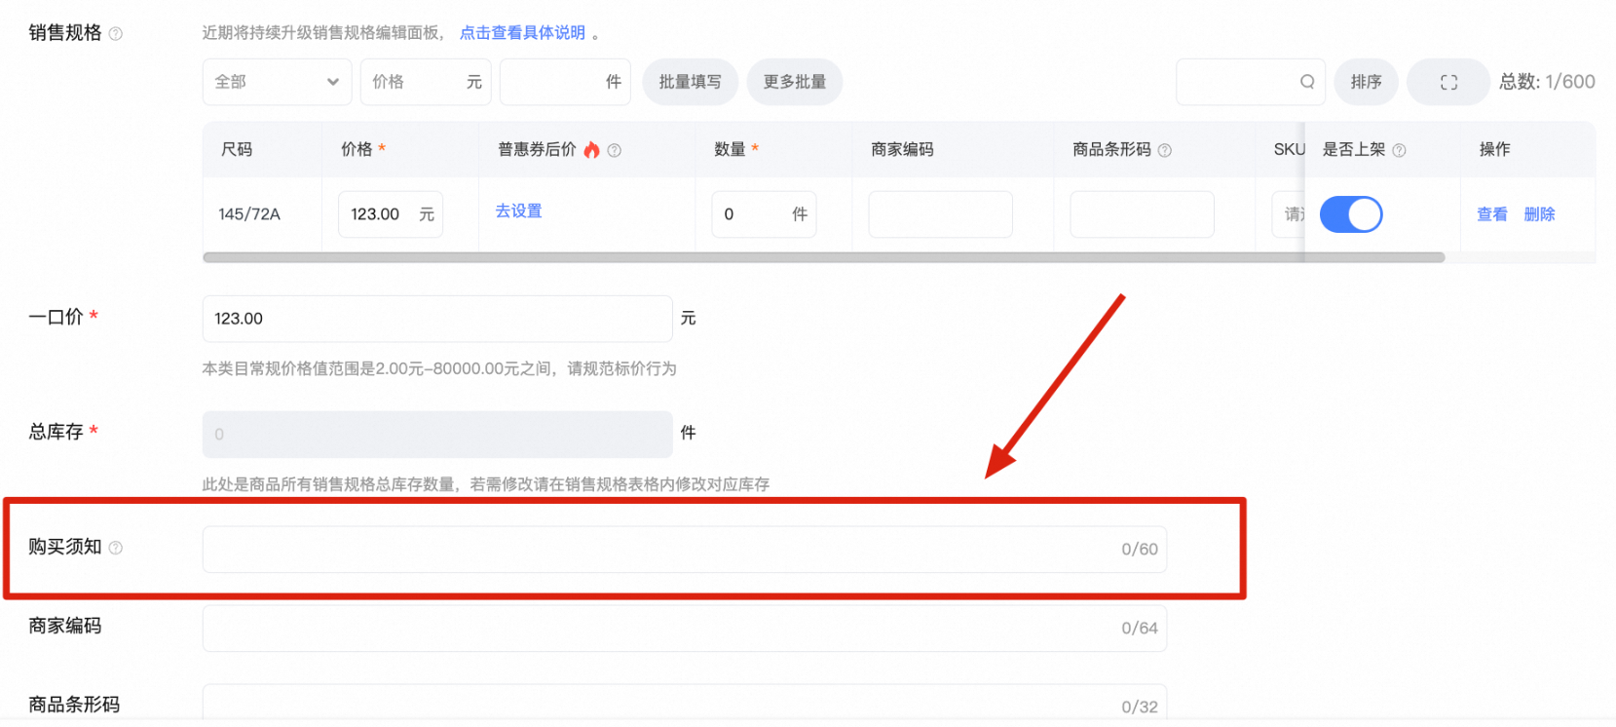Open 去设置 link for 普惠券后价

518,210
